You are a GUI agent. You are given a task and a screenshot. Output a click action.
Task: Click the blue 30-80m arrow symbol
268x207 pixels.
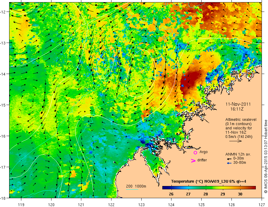tap(229, 163)
